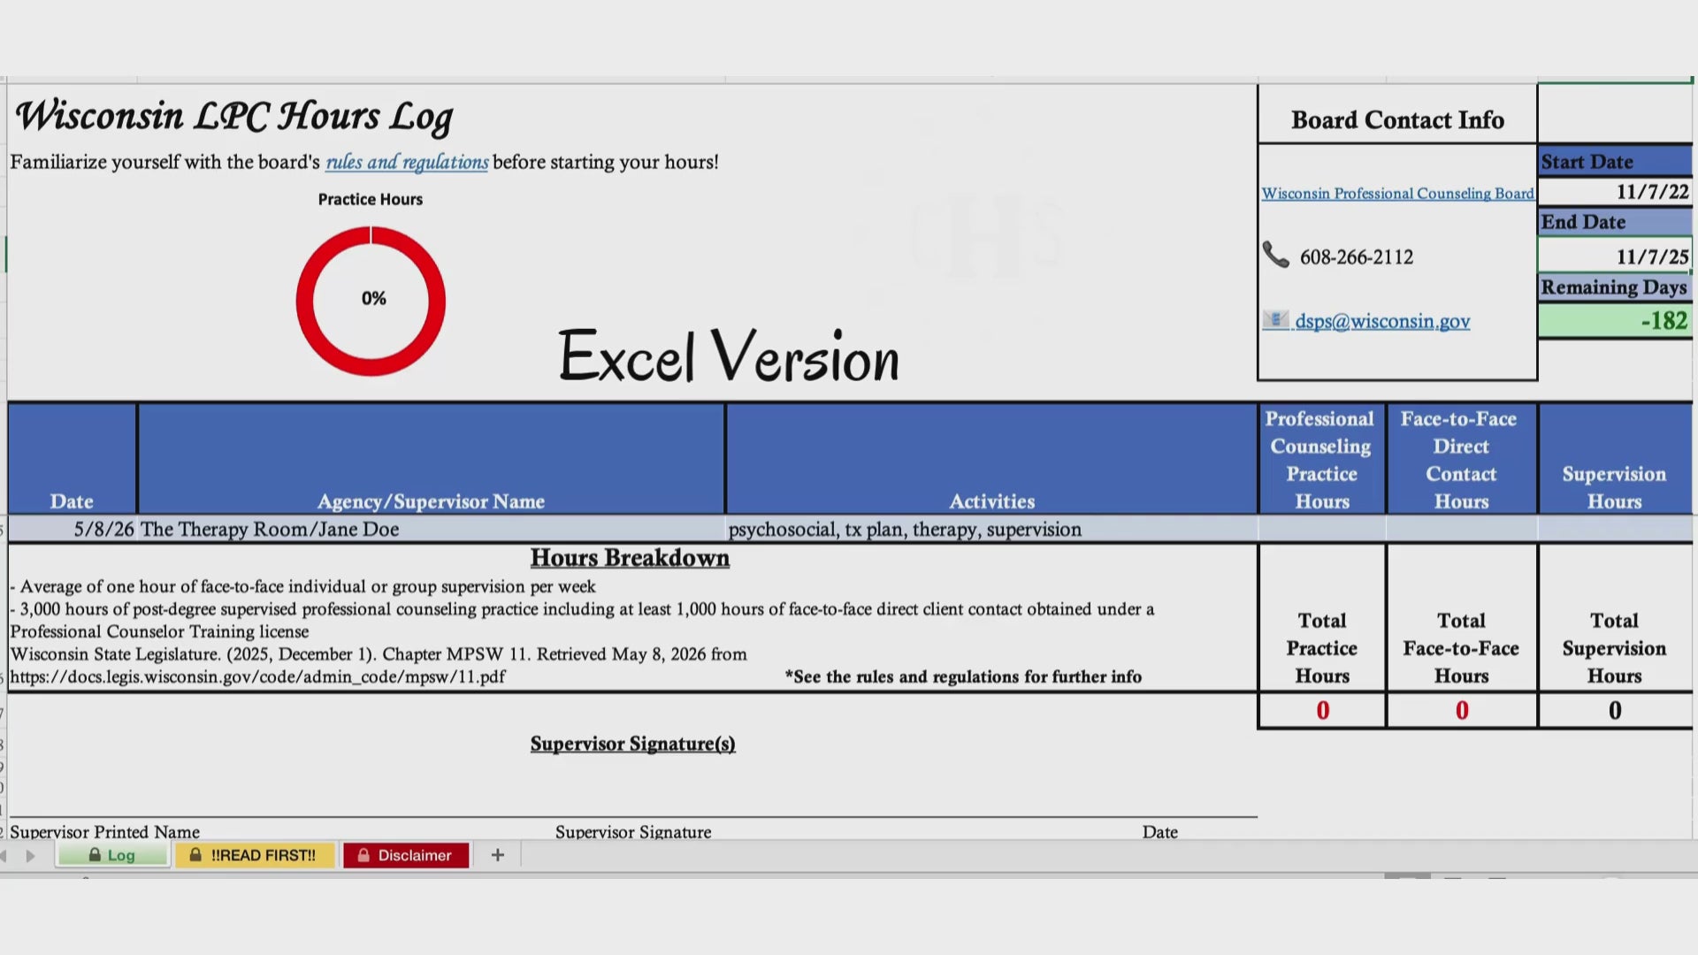This screenshot has height=955, width=1698.
Task: Click the email envelope icon
Action: [1275, 320]
